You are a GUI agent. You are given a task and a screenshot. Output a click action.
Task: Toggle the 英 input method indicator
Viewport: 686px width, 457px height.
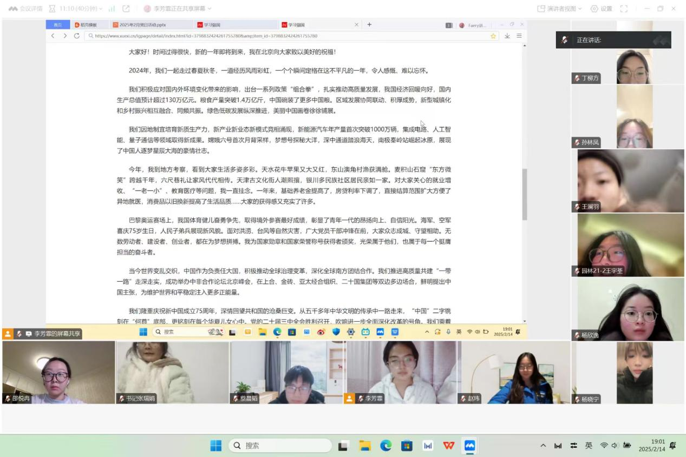(589, 446)
